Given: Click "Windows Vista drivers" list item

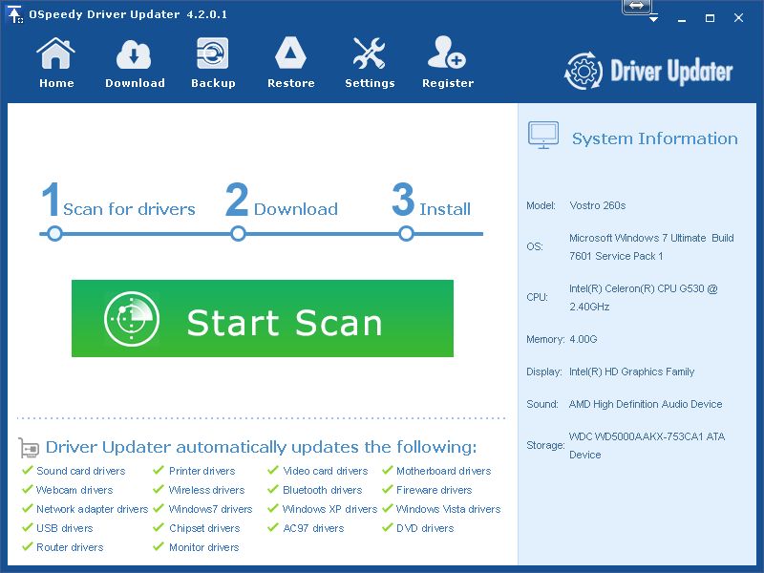Looking at the screenshot, I should pos(448,509).
